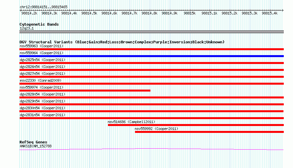The height and width of the screenshot is (168, 293).
Task: Select the red bar under dgv2831n54
Action: click(151, 118)
